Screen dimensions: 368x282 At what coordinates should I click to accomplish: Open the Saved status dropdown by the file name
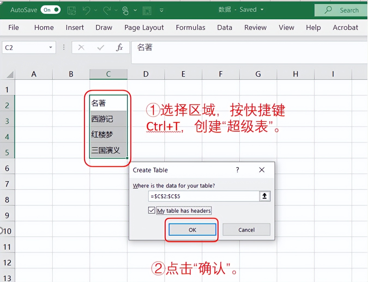click(x=262, y=10)
